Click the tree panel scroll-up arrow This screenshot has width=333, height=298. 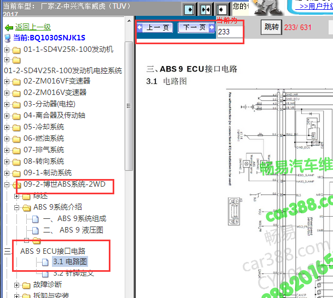[129, 21]
